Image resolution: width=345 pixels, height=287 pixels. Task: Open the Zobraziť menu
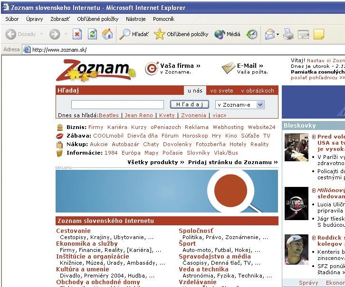(x=60, y=19)
